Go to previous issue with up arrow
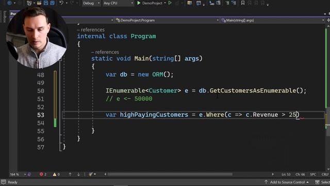Screen dimensions: 330x186 [70, 174]
